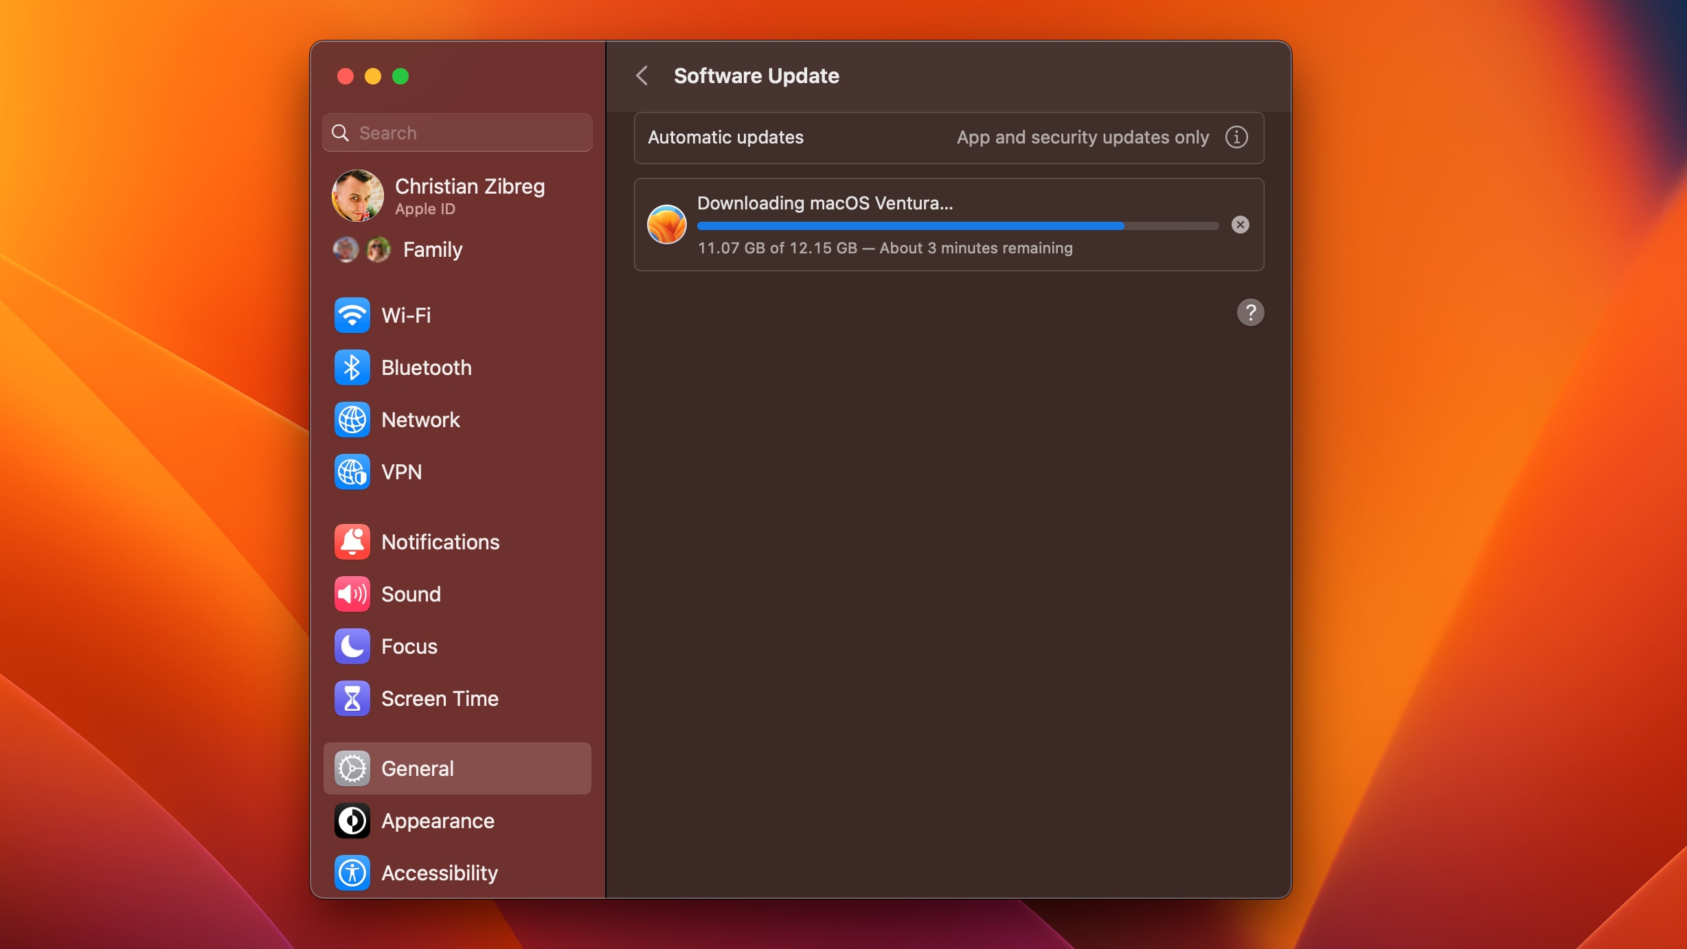Open Bluetooth settings via its icon
This screenshot has width=1687, height=949.
click(x=352, y=367)
